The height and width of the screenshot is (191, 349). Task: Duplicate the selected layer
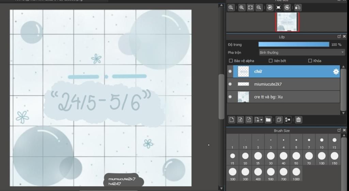click(x=279, y=120)
